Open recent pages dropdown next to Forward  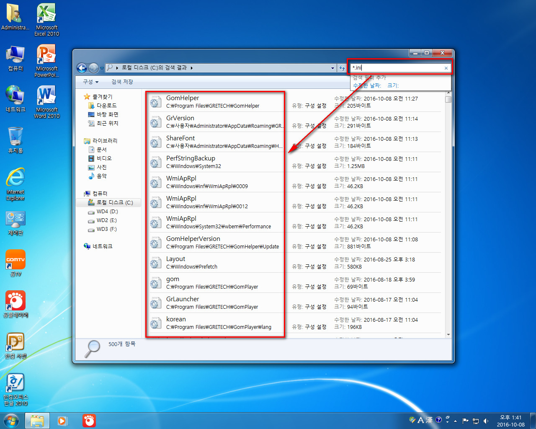coord(102,68)
